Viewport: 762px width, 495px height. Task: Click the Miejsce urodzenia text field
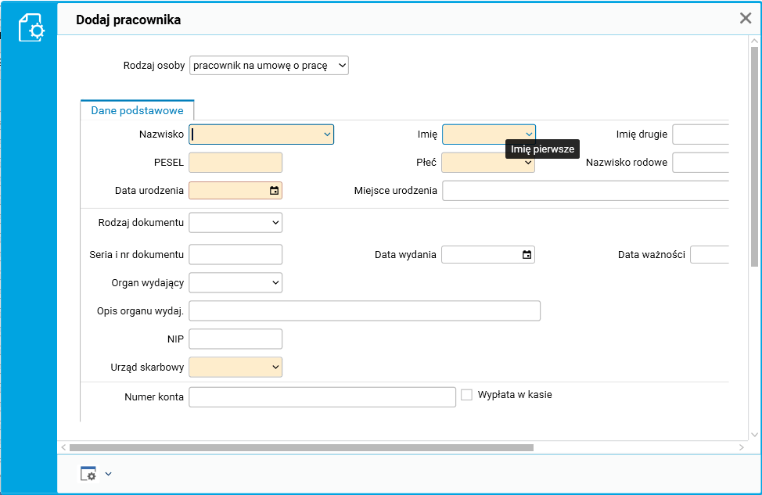coord(585,191)
